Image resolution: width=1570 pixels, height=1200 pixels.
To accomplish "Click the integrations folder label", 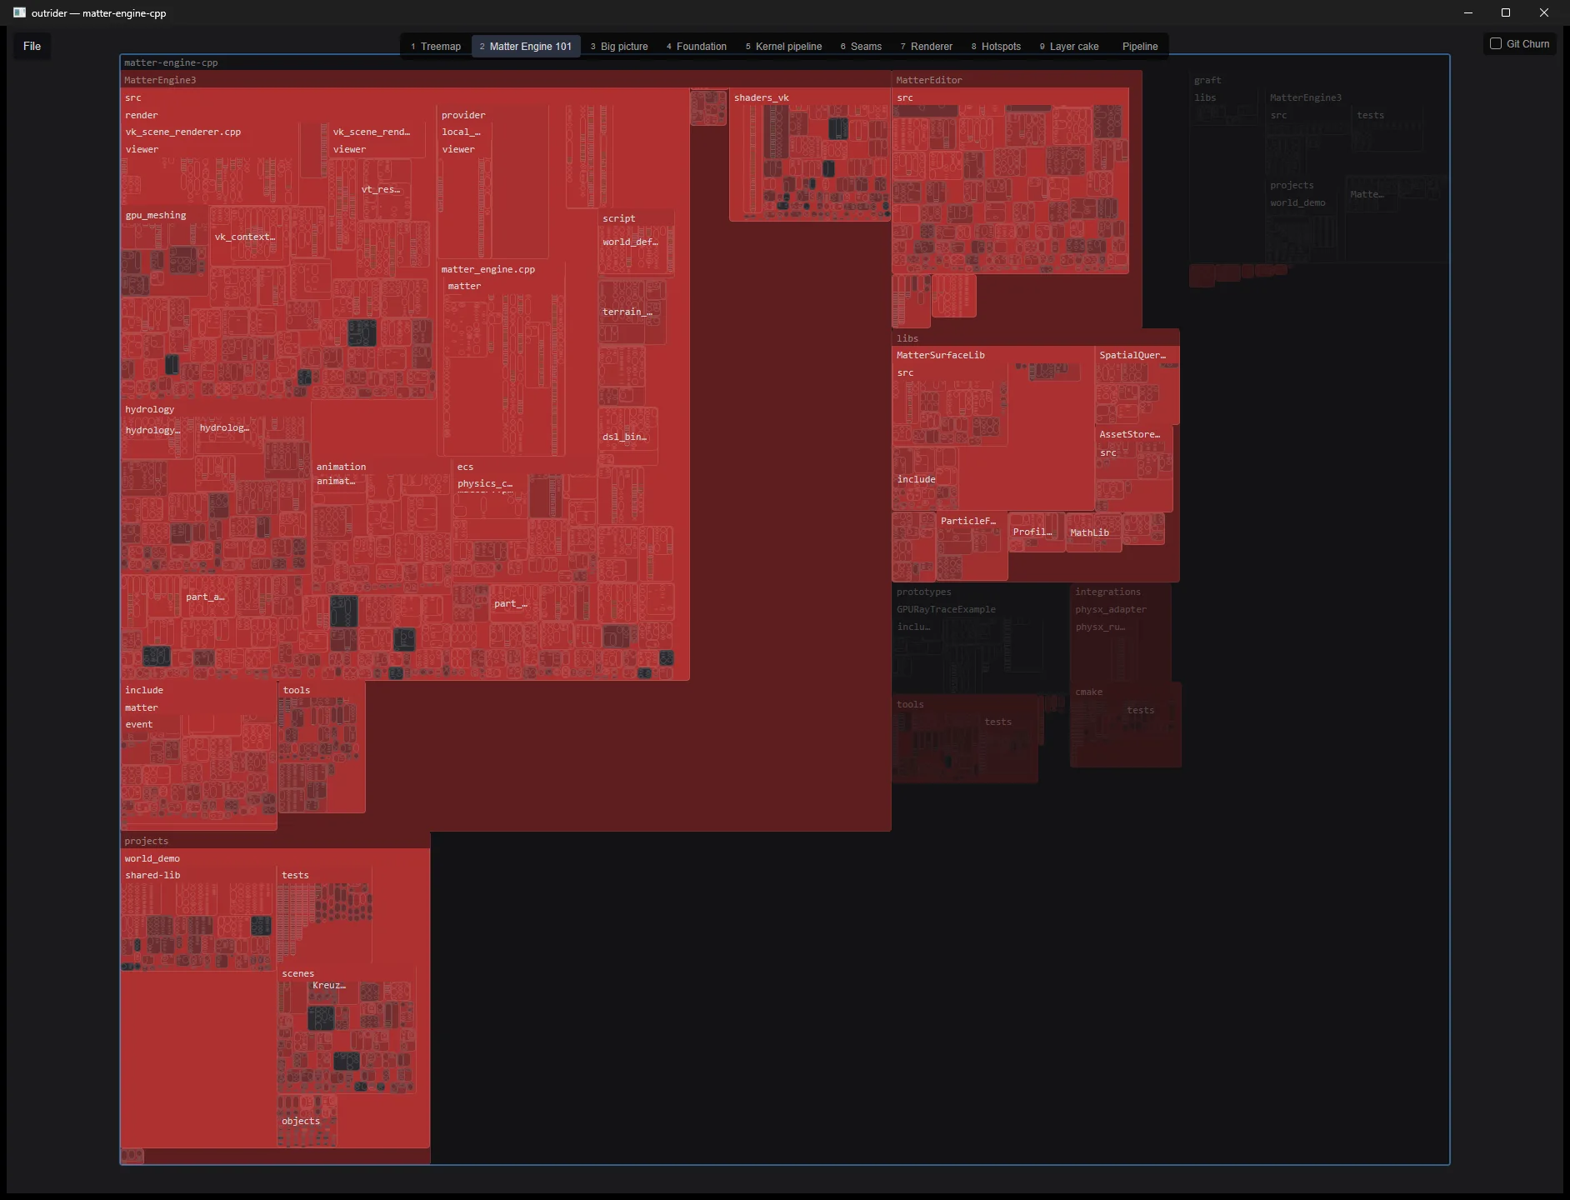I will pos(1108,592).
